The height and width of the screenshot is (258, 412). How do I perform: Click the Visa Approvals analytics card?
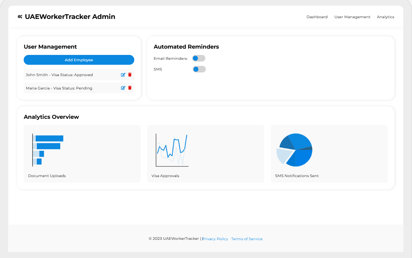tap(206, 154)
